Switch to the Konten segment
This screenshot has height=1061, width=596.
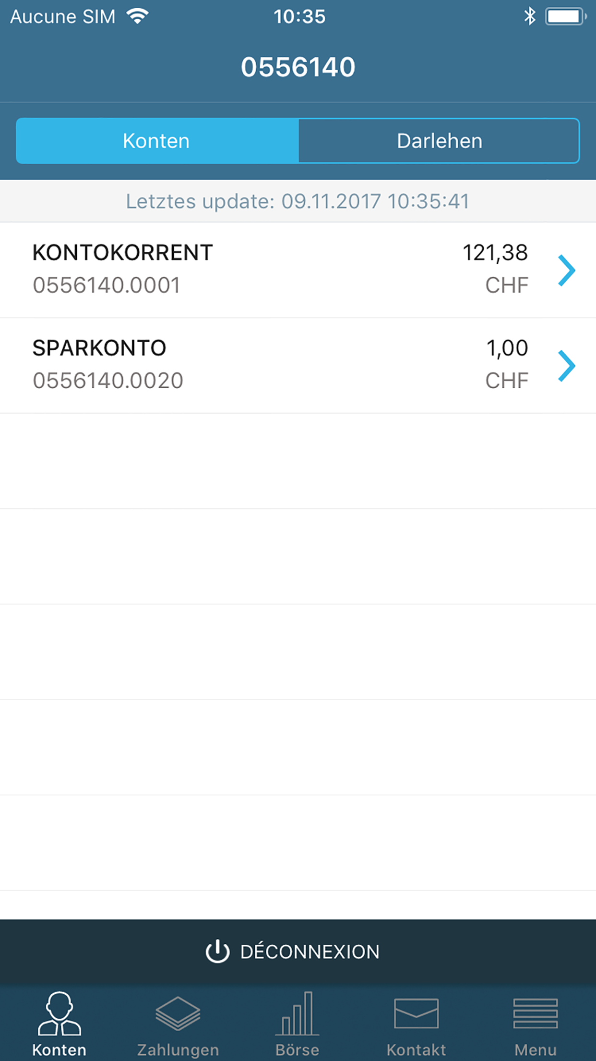pos(157,141)
